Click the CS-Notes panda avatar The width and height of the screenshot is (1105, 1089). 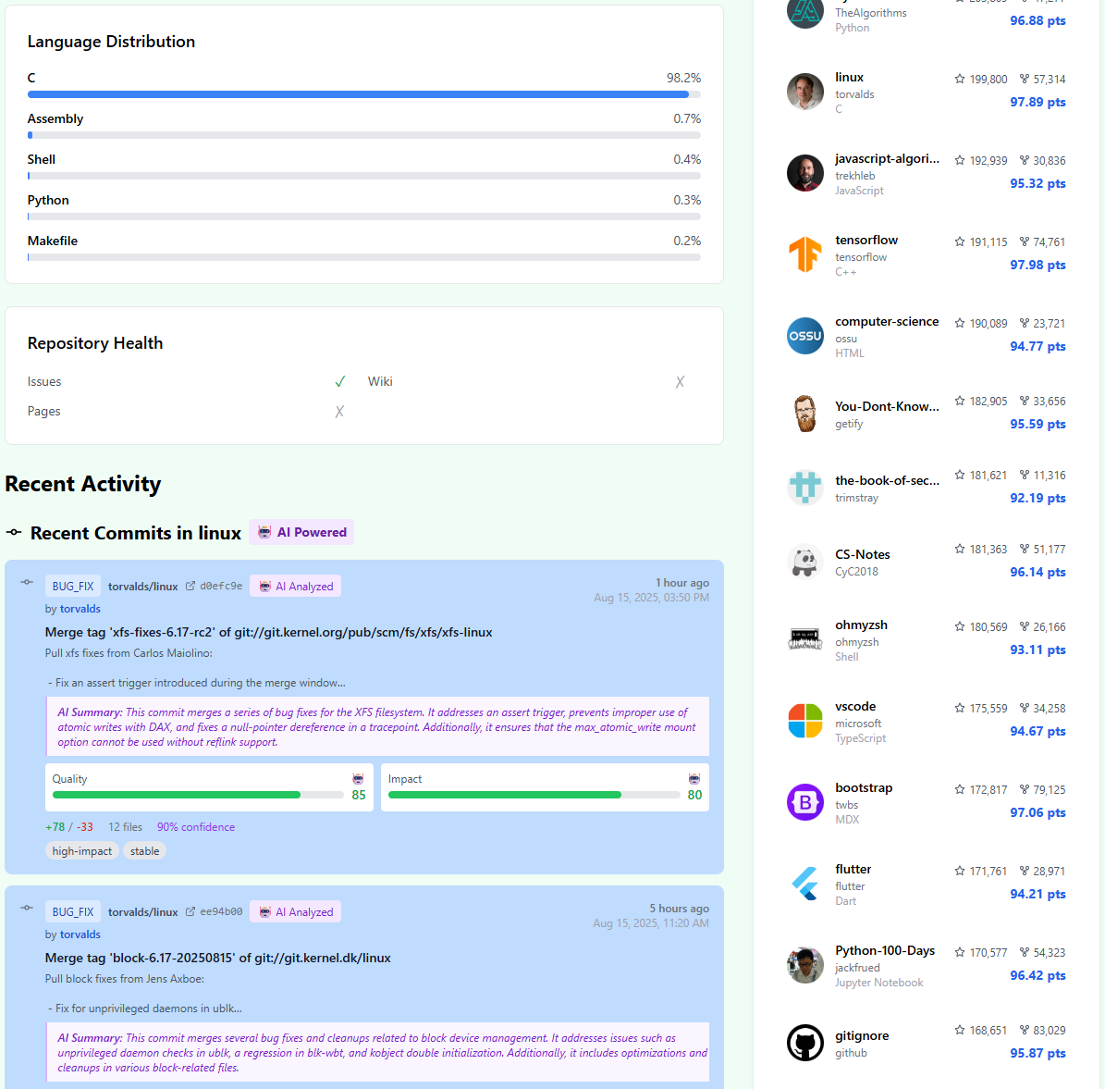804,562
